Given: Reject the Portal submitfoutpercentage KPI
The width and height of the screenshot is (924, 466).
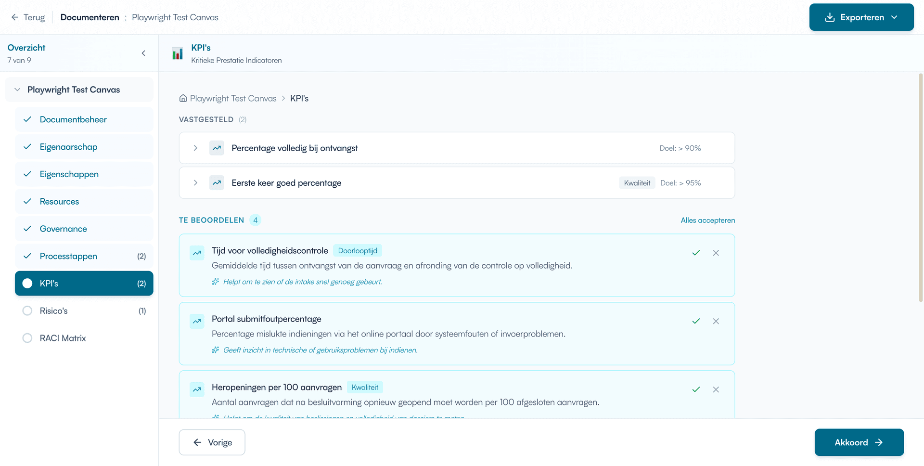Looking at the screenshot, I should pyautogui.click(x=716, y=321).
